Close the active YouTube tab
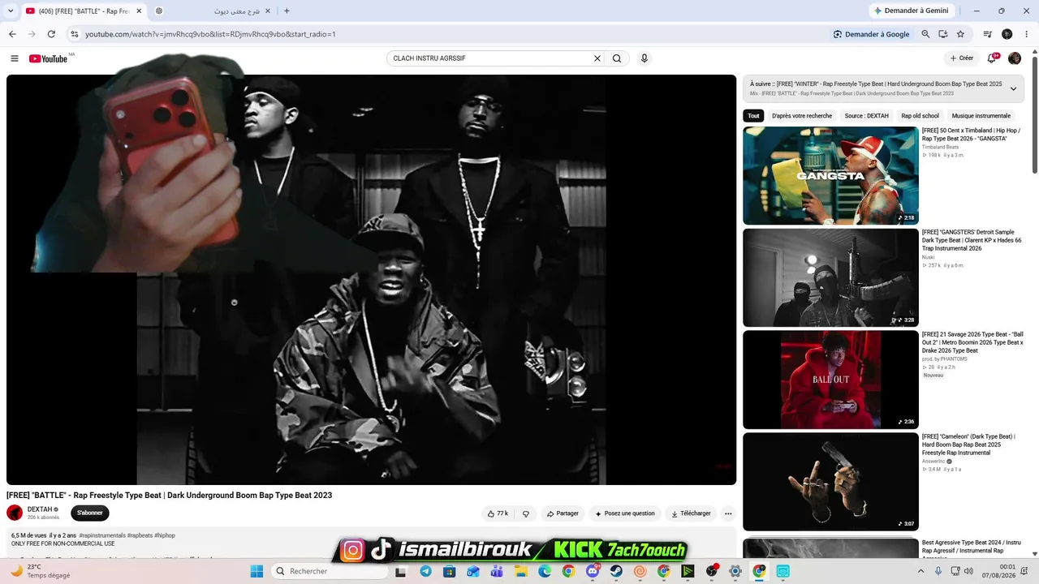 (x=137, y=11)
